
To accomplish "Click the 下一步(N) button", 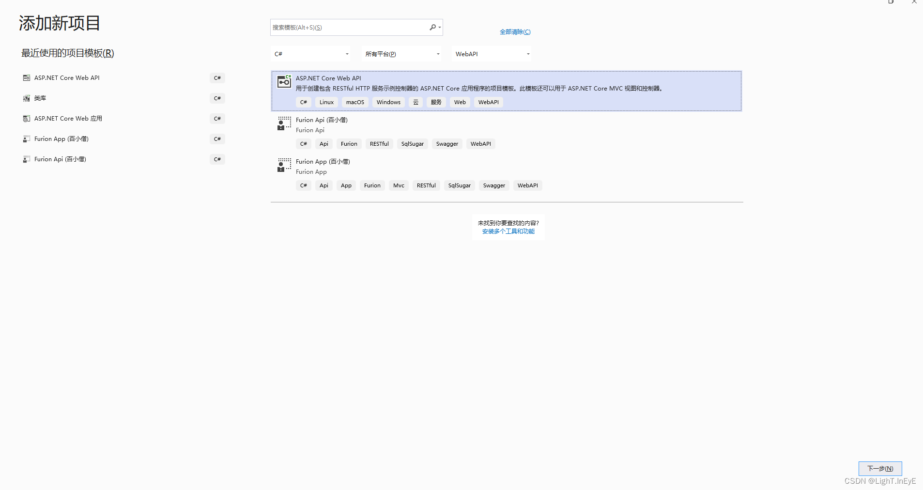I will point(880,468).
